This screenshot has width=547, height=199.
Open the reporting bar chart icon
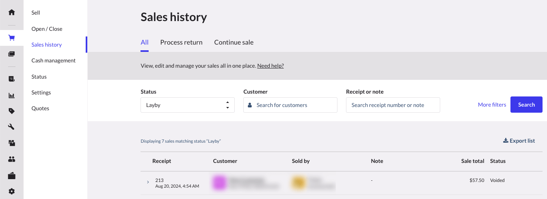11,96
